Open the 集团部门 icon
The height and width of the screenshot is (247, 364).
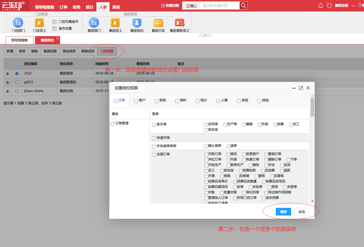coord(94,23)
